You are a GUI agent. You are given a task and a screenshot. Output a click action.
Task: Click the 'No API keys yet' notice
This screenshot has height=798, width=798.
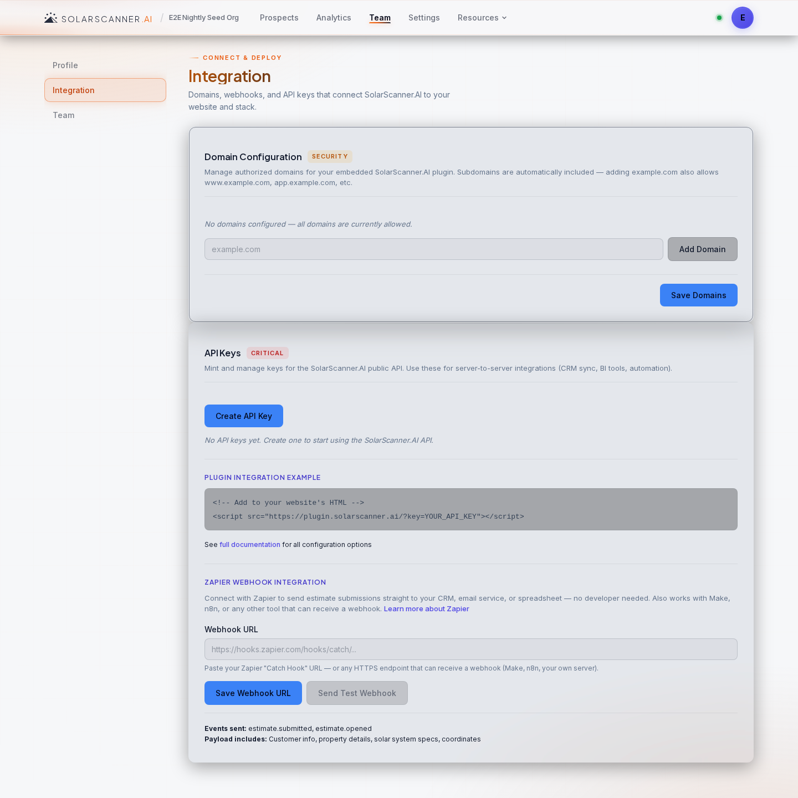[x=319, y=441]
